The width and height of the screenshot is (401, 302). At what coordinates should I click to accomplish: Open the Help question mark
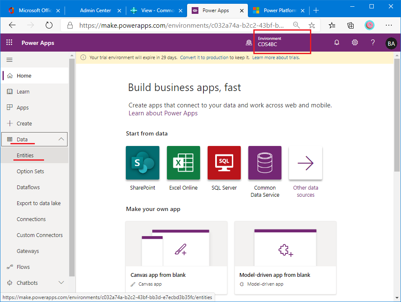373,42
